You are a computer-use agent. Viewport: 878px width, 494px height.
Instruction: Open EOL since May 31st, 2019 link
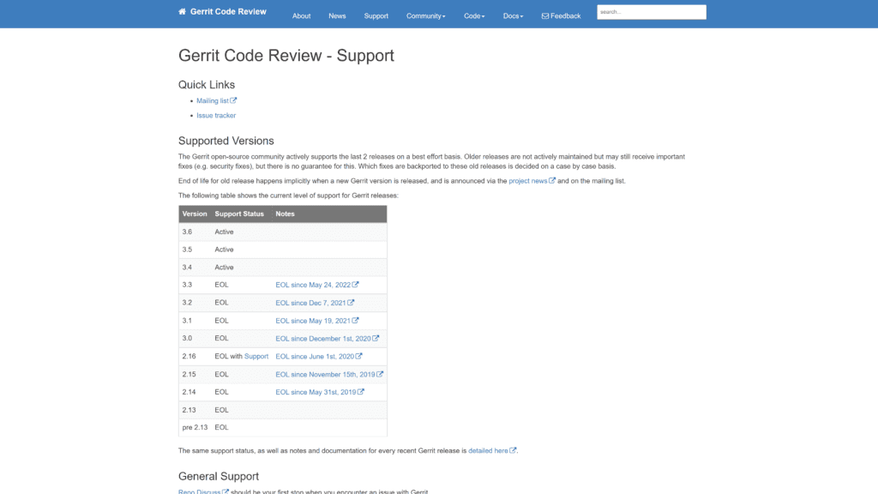pos(316,392)
